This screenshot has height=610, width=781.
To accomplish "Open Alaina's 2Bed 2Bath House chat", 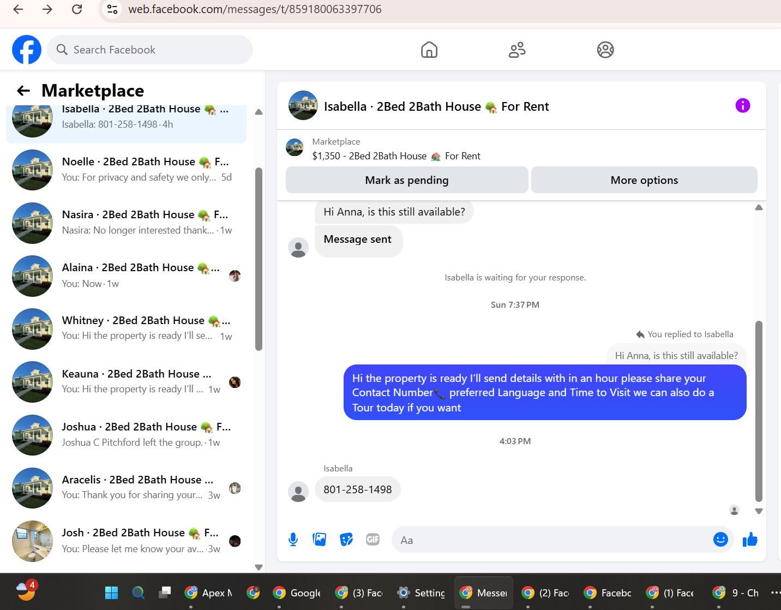I will tap(127, 276).
